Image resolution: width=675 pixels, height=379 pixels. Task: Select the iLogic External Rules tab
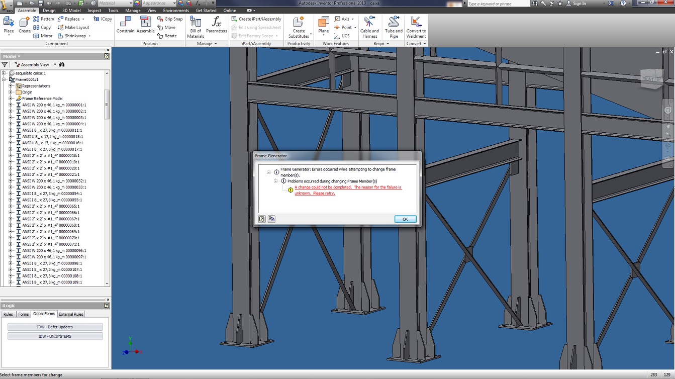[71, 314]
